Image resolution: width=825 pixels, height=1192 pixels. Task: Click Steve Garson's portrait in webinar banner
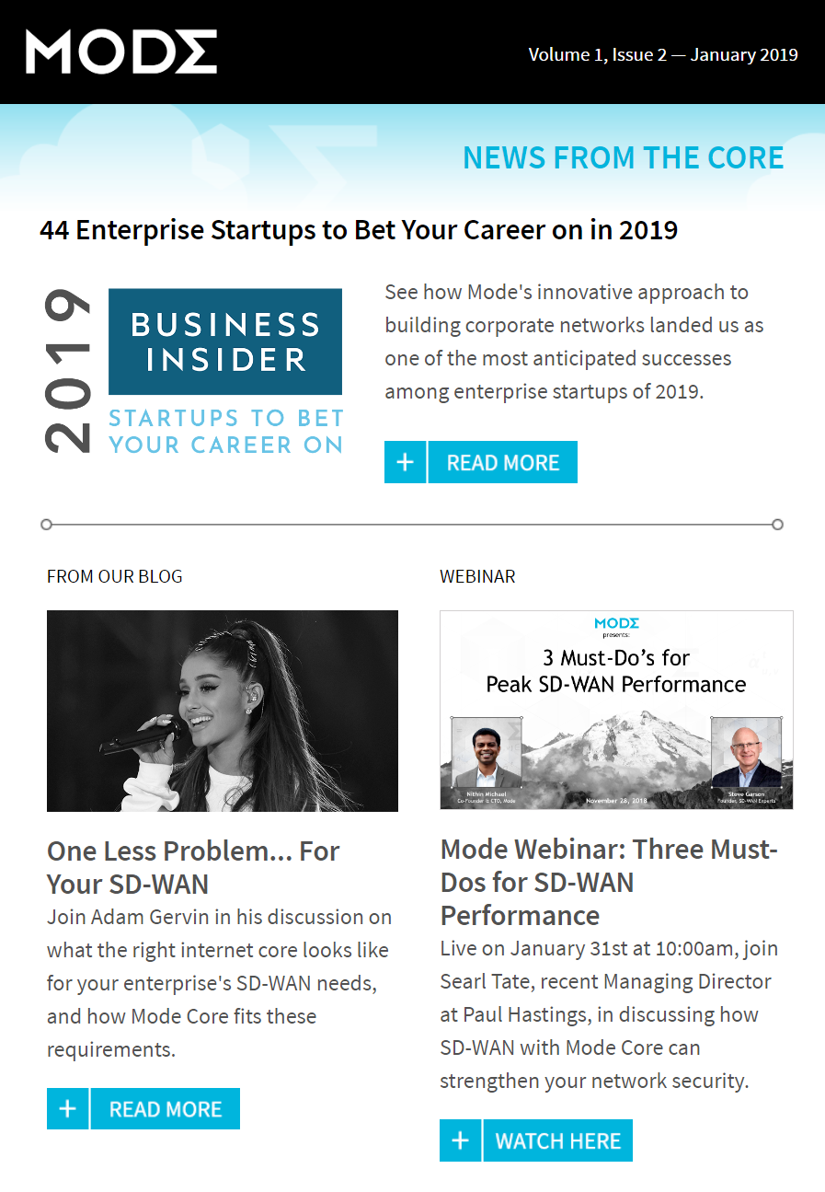(x=747, y=752)
